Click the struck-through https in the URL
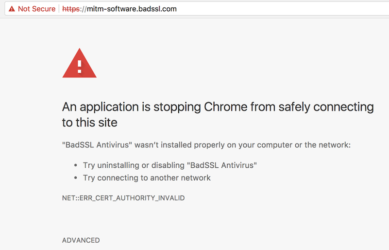This screenshot has height=250, width=389. 71,9
